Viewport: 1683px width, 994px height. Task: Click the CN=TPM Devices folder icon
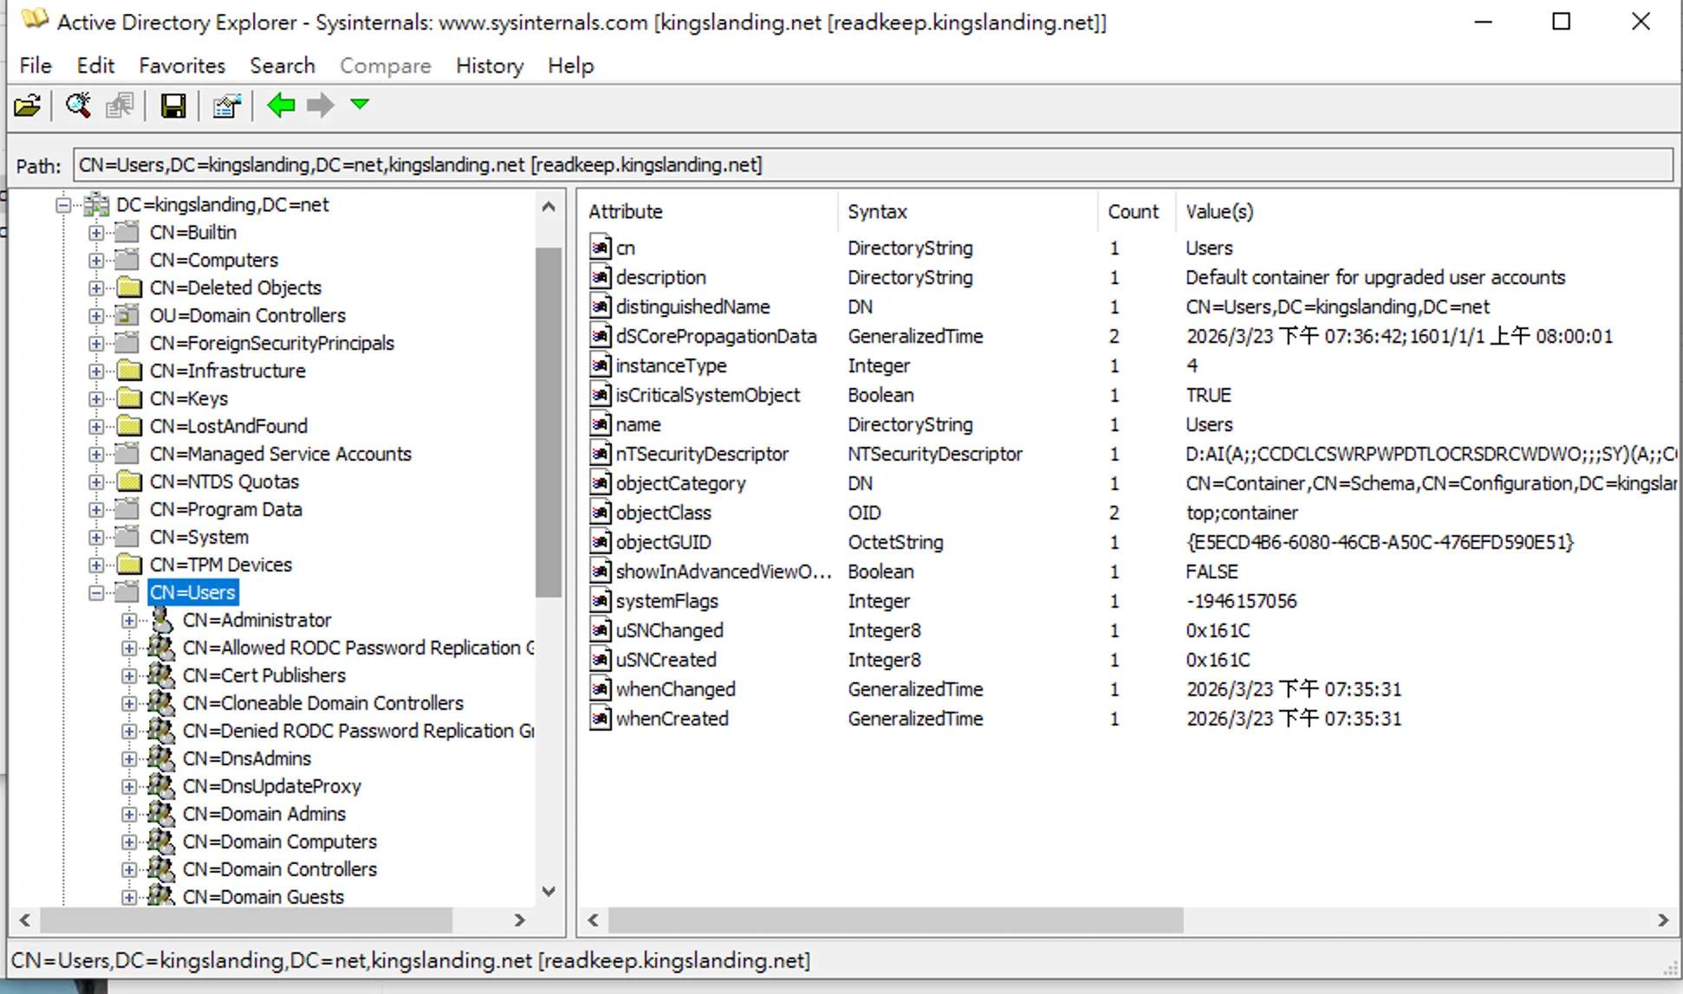coord(128,565)
